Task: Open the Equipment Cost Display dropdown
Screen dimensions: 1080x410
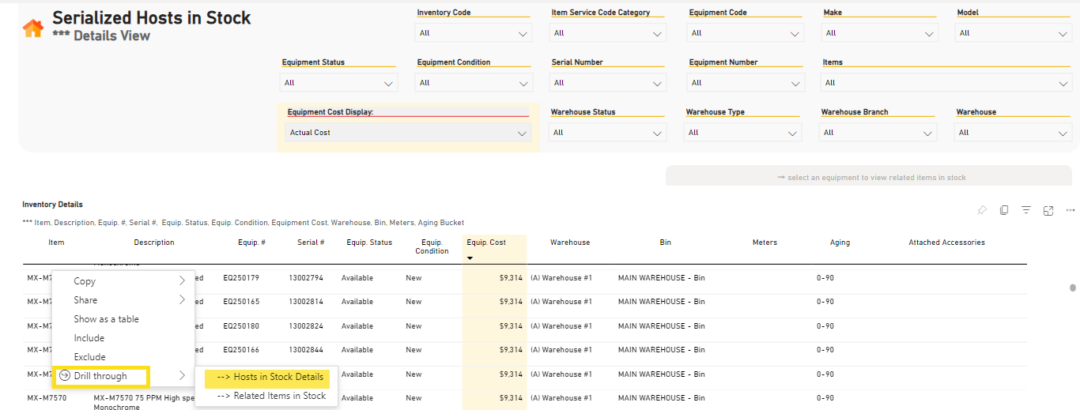Action: click(407, 133)
